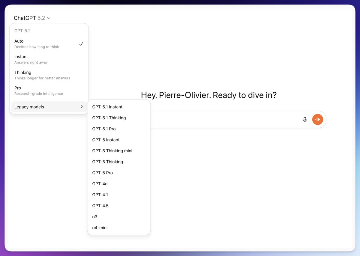Choose the o4-mini model

click(119, 228)
